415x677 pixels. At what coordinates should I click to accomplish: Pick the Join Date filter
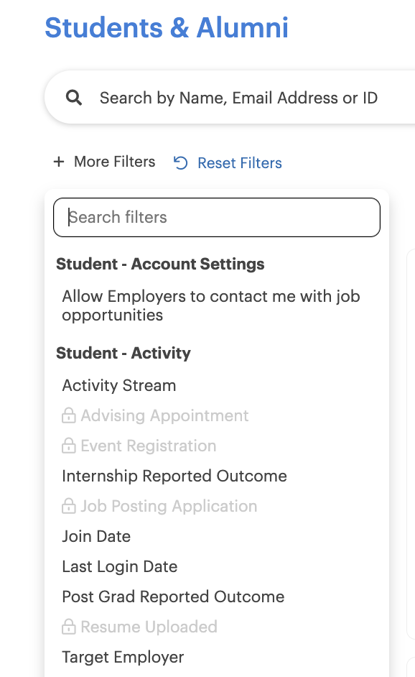pyautogui.click(x=96, y=536)
